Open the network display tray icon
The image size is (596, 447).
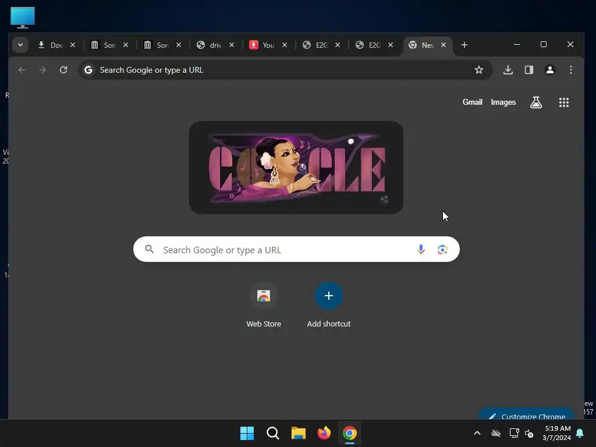point(514,433)
